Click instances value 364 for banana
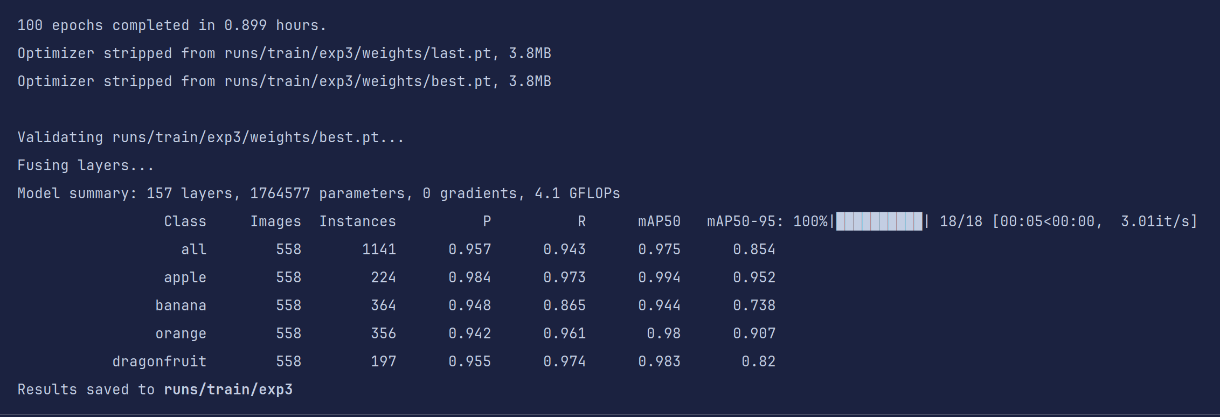This screenshot has height=417, width=1220. click(383, 305)
